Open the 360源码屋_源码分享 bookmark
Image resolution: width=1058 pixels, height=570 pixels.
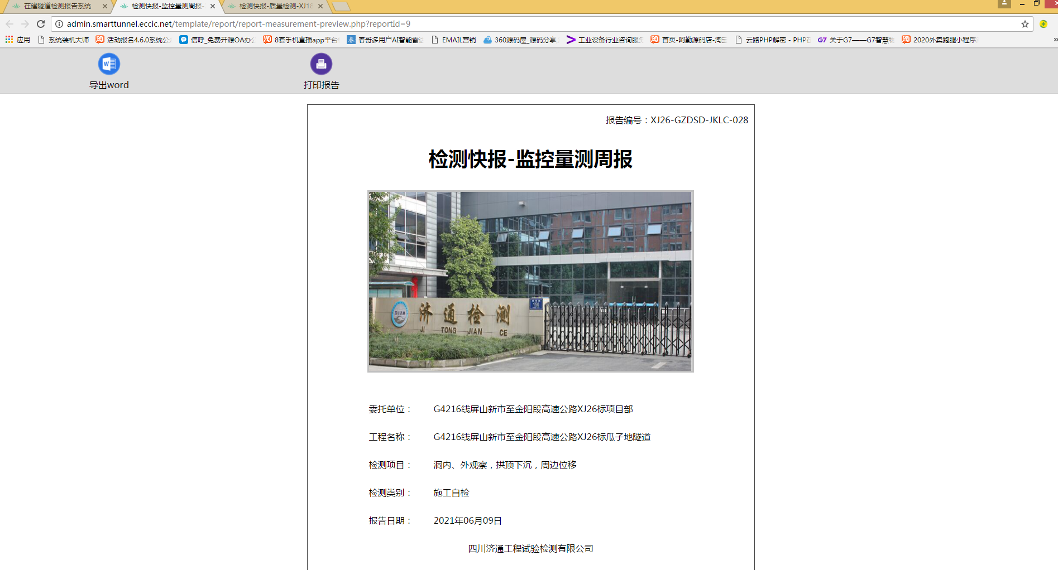pyautogui.click(x=521, y=40)
